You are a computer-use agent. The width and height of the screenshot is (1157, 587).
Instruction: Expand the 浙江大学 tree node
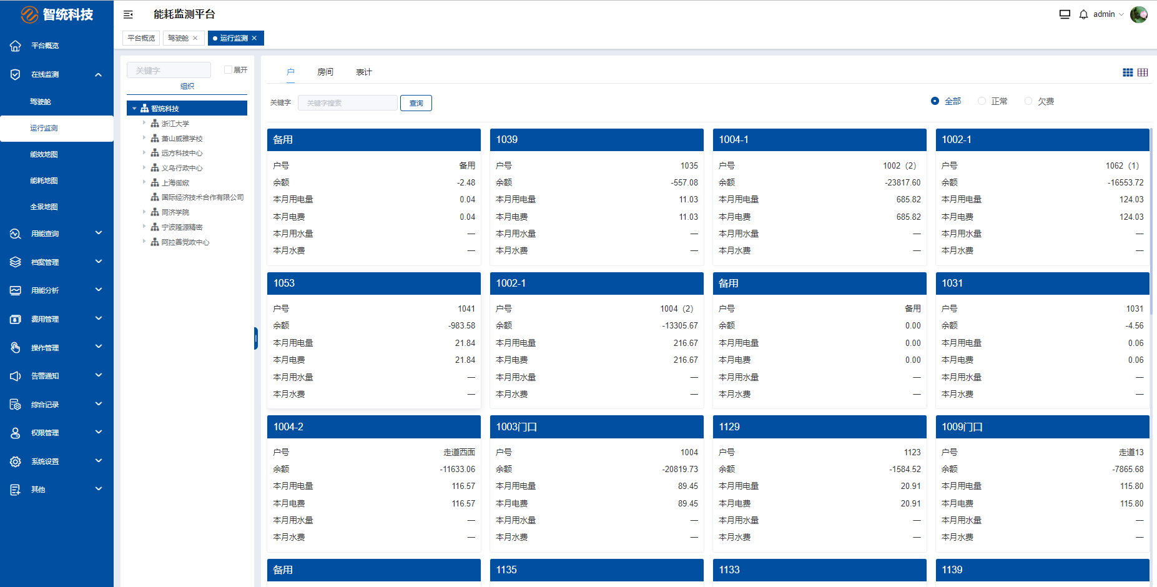(x=144, y=123)
